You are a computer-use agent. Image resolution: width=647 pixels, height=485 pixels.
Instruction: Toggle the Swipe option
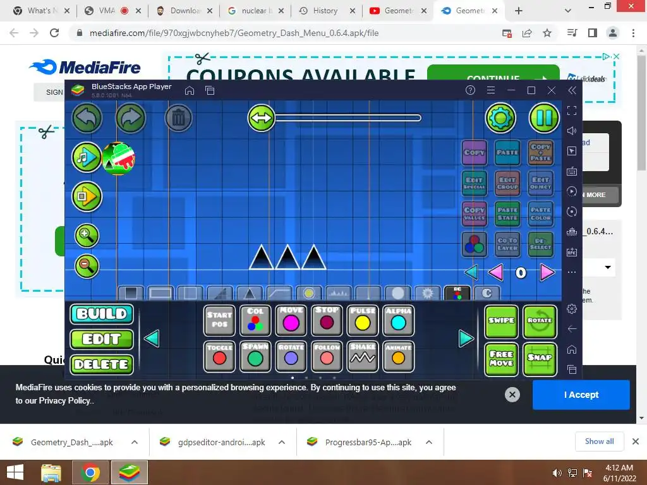coord(501,321)
